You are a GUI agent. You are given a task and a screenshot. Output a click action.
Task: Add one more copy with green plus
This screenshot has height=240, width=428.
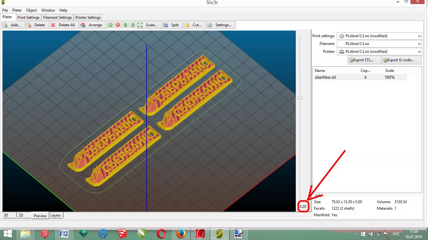pos(110,25)
